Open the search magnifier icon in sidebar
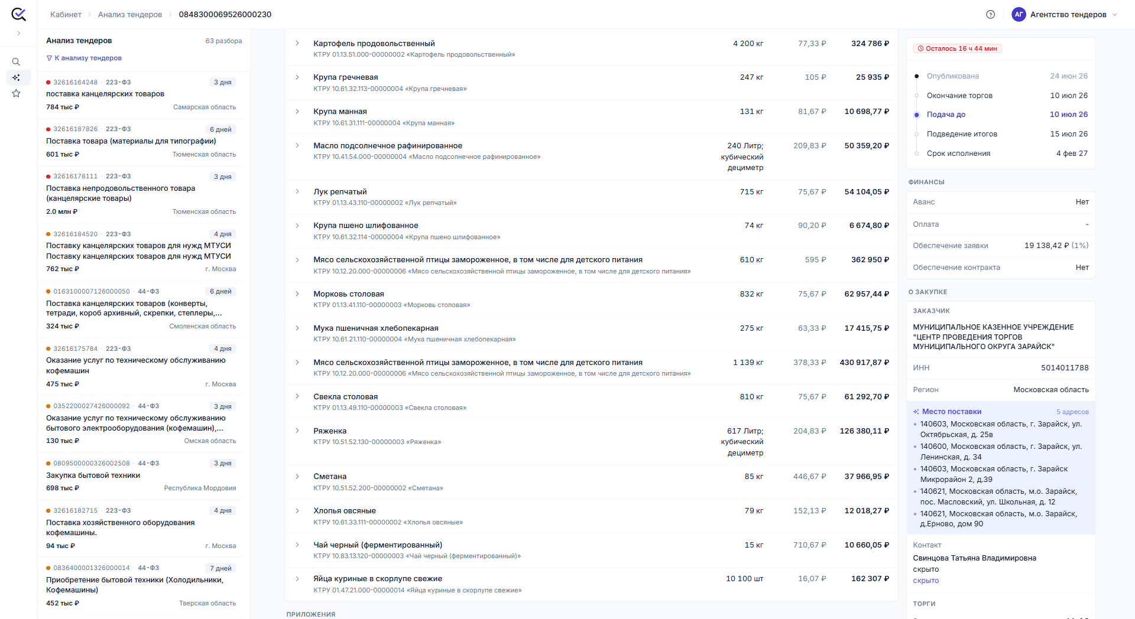Viewport: 1135px width, 619px height. pyautogui.click(x=17, y=62)
